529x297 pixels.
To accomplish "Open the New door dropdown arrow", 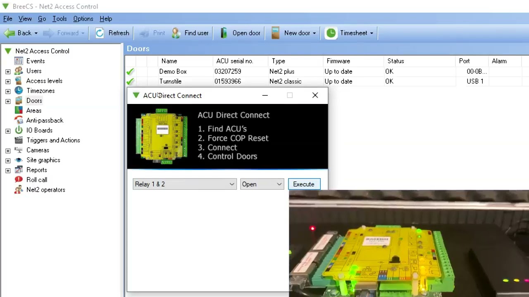I will coord(314,33).
